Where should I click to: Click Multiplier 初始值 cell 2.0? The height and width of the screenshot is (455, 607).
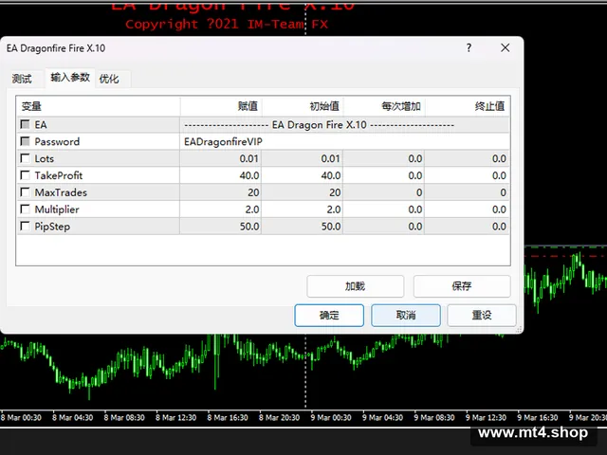(x=303, y=209)
